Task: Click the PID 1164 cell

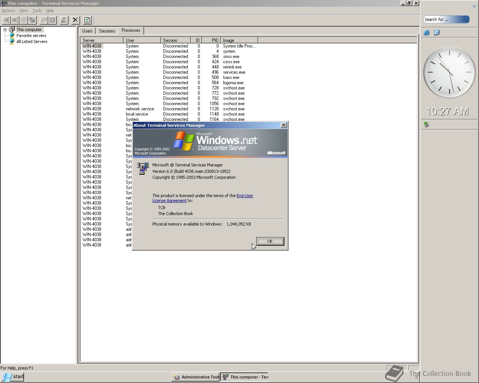Action: (x=214, y=119)
